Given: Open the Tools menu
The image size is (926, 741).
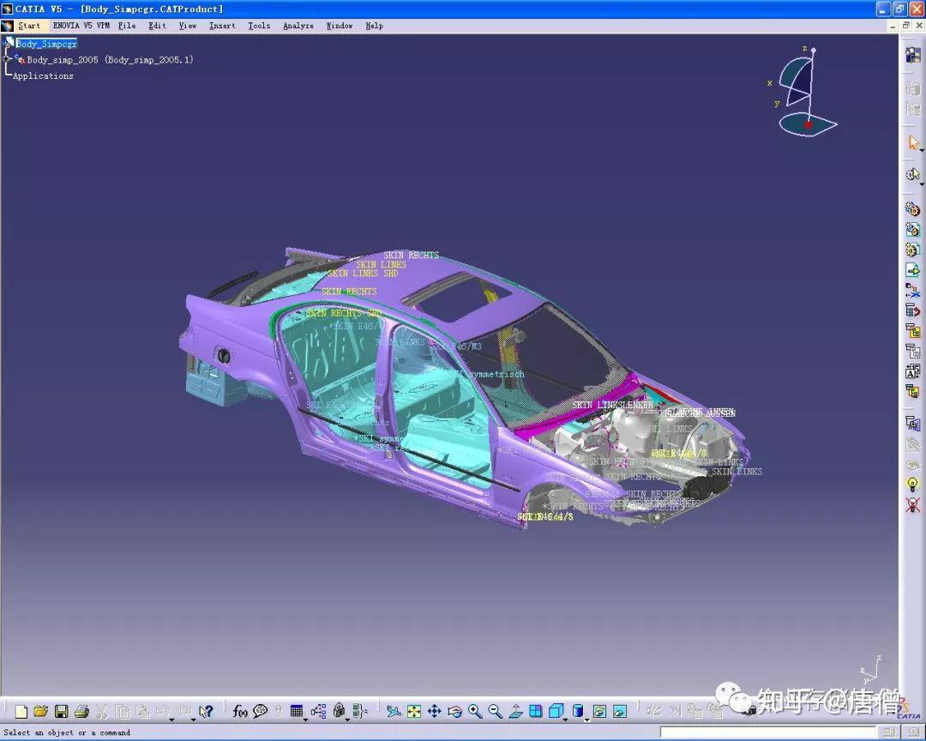Looking at the screenshot, I should point(259,26).
